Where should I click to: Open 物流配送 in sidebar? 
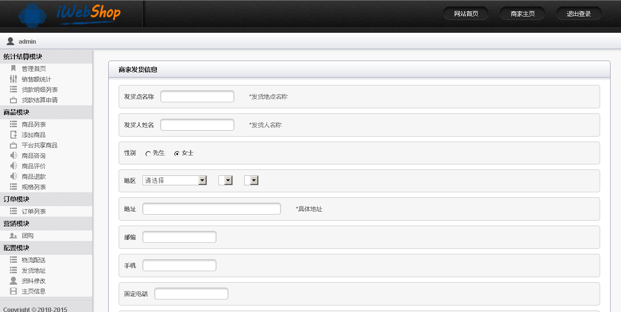click(34, 260)
